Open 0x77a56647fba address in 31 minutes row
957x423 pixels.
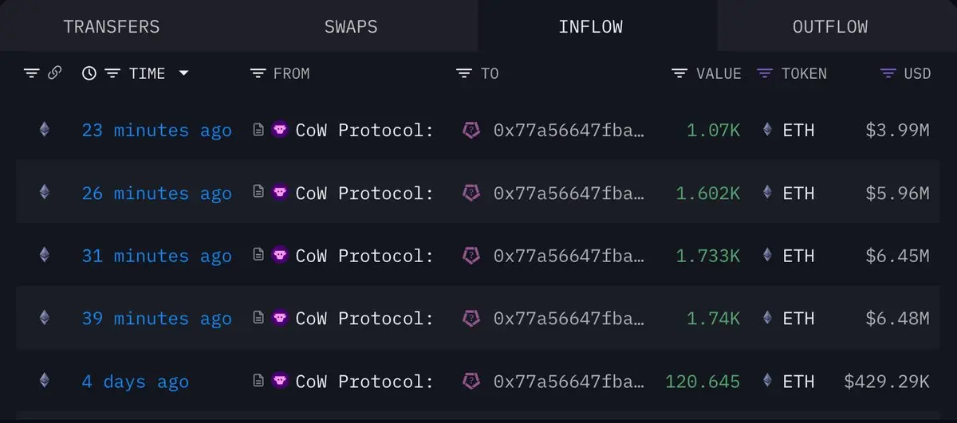click(x=569, y=256)
